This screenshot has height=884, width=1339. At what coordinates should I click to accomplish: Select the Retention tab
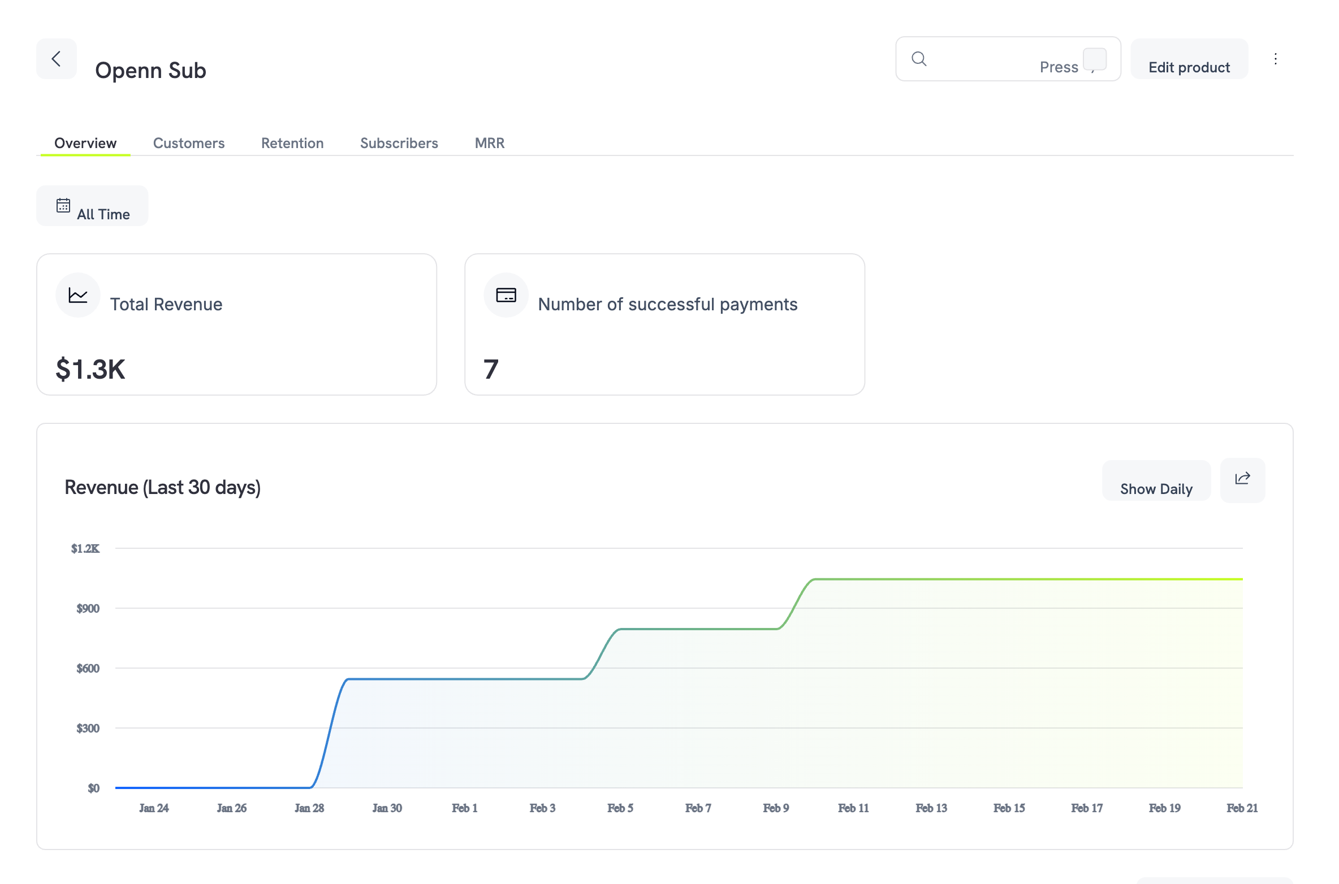tap(292, 143)
